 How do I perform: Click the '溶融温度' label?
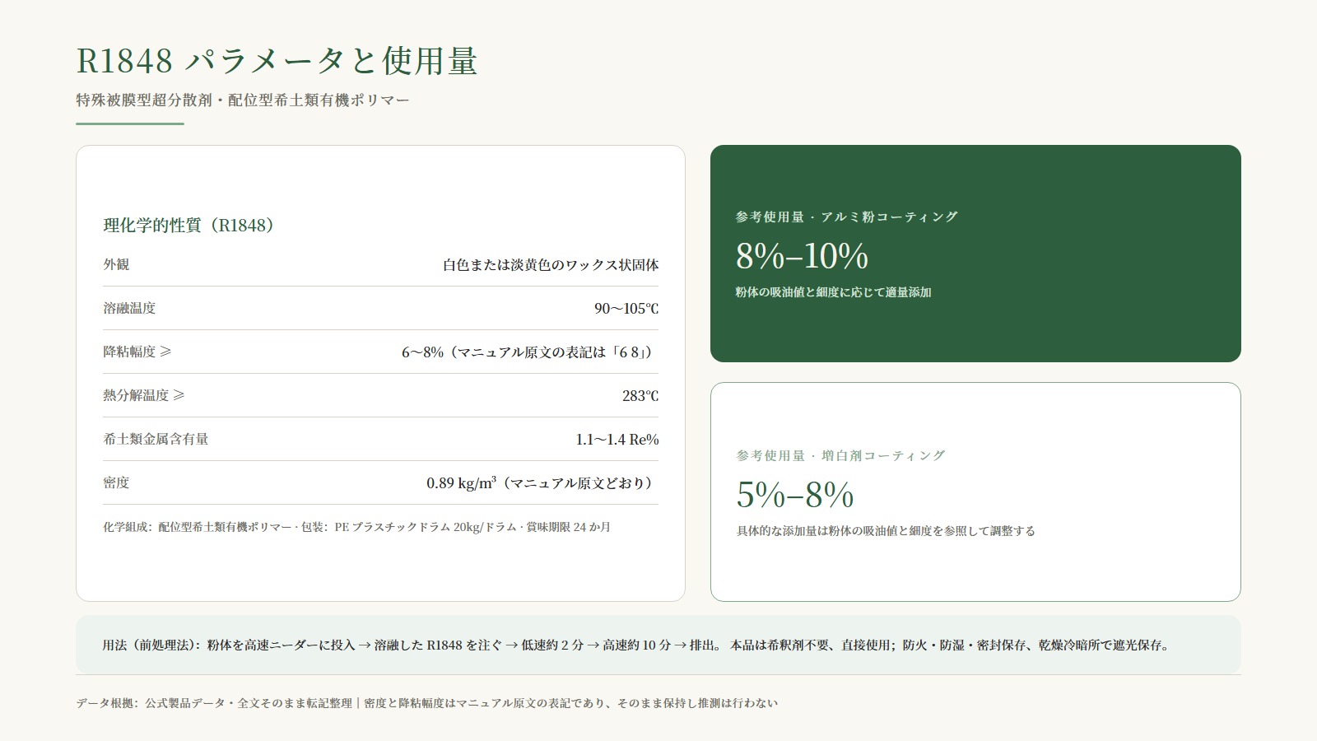tap(129, 308)
